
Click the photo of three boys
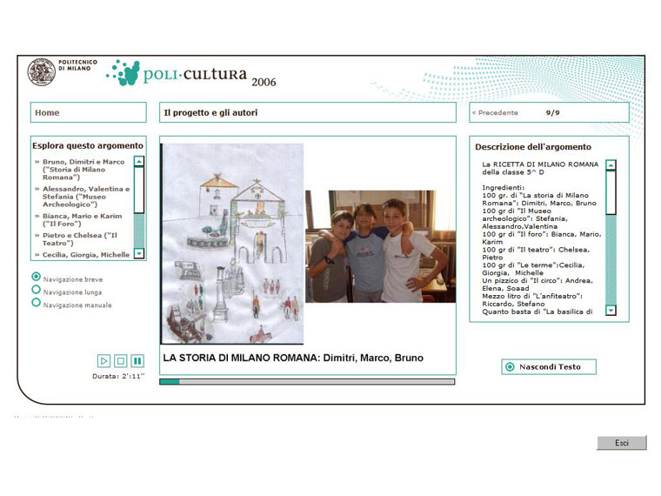click(381, 246)
